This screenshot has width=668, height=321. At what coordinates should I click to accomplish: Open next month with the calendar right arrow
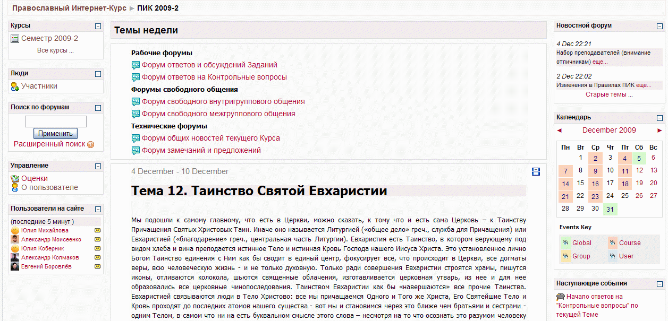(659, 130)
